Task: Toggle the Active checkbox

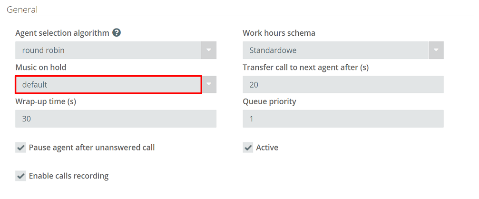Action: coord(248,148)
